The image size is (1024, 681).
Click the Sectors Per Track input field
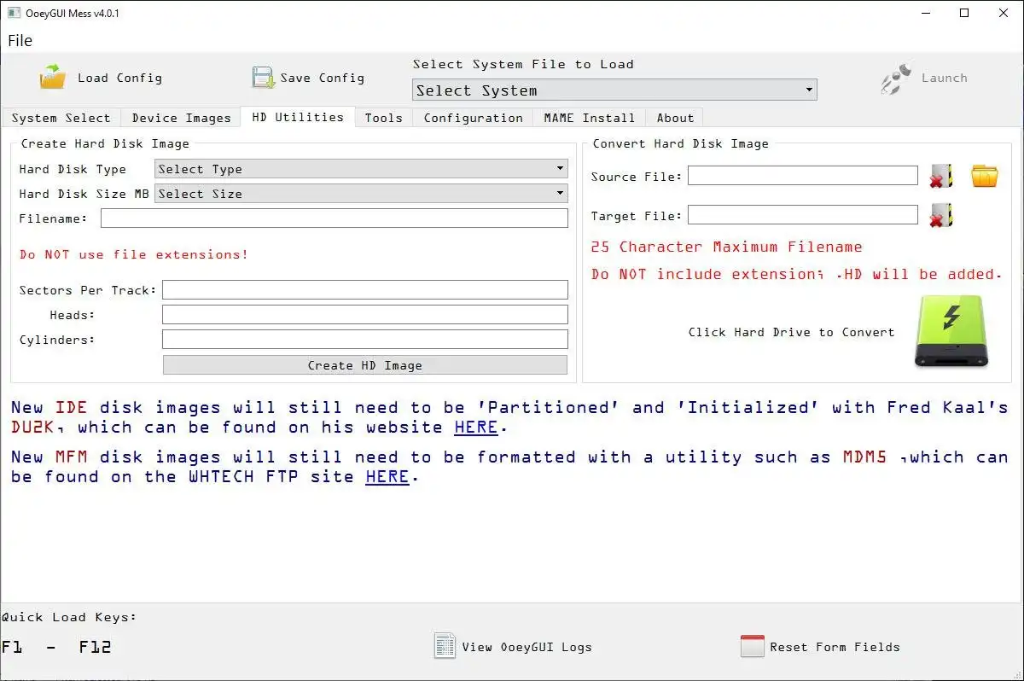(x=365, y=290)
